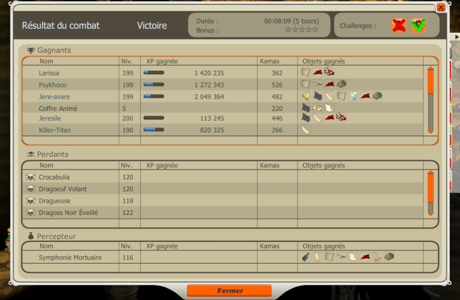Click Symphonie Mortuaire's white egg loot item

[317, 257]
